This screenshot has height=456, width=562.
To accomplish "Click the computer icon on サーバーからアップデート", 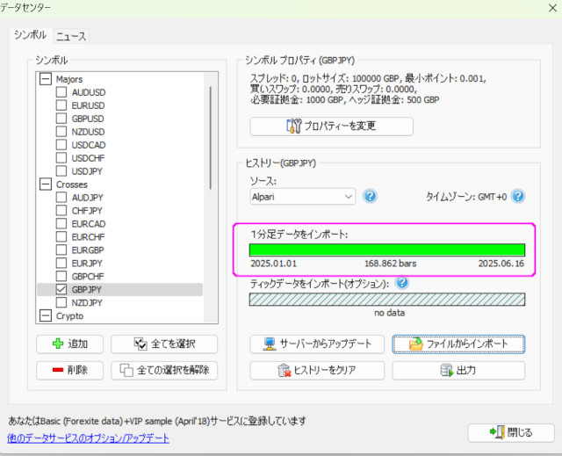I will (x=270, y=344).
